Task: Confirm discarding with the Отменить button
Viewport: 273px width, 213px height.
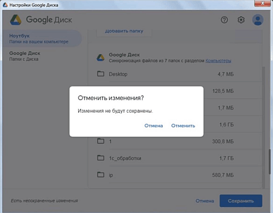Action: point(183,125)
